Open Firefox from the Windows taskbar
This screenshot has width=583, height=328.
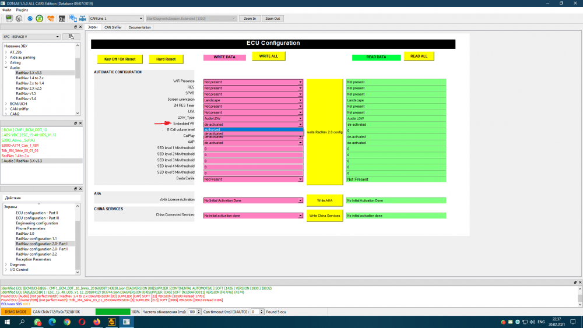coord(97,322)
